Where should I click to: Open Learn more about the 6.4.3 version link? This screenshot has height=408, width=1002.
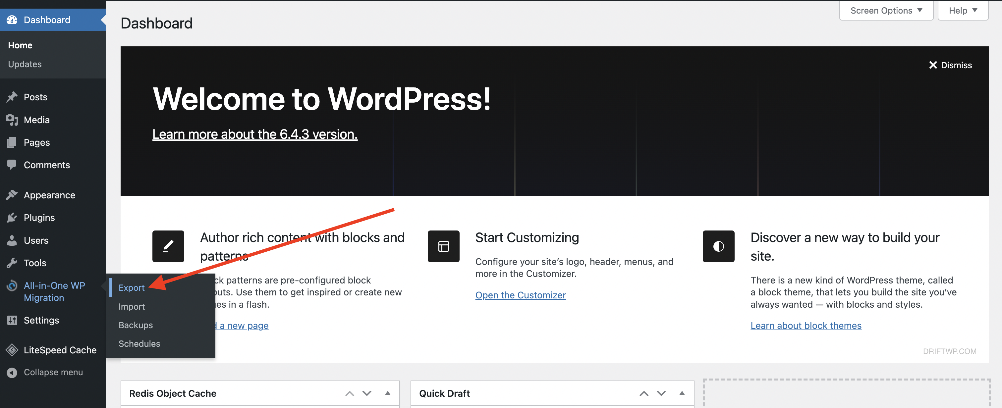click(x=255, y=134)
